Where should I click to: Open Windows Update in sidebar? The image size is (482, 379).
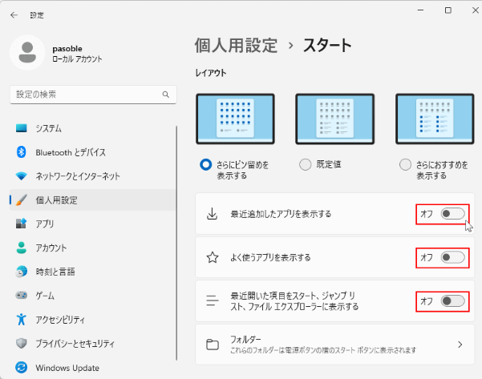(67, 368)
